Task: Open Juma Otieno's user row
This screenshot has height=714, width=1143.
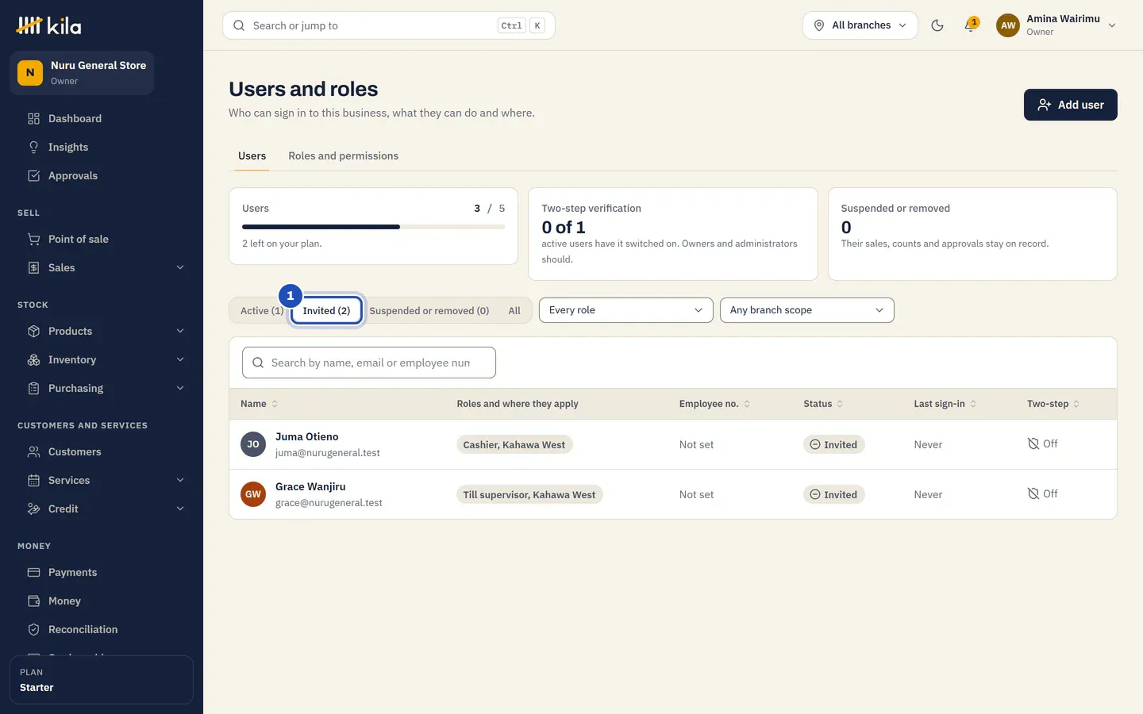Action: click(x=672, y=444)
